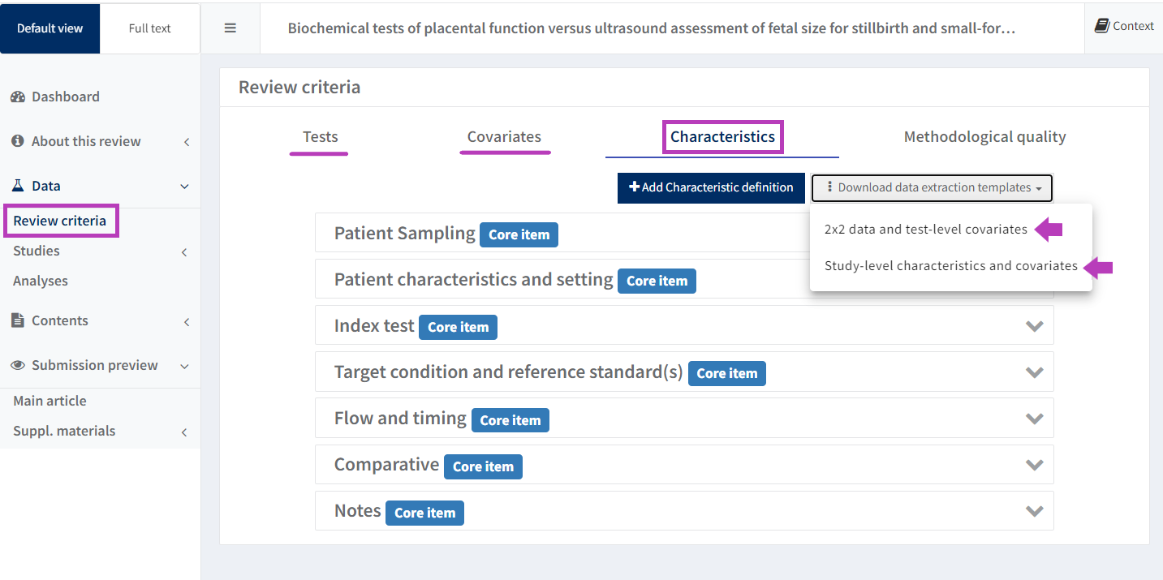Expand the Studies sidebar item

37,251
